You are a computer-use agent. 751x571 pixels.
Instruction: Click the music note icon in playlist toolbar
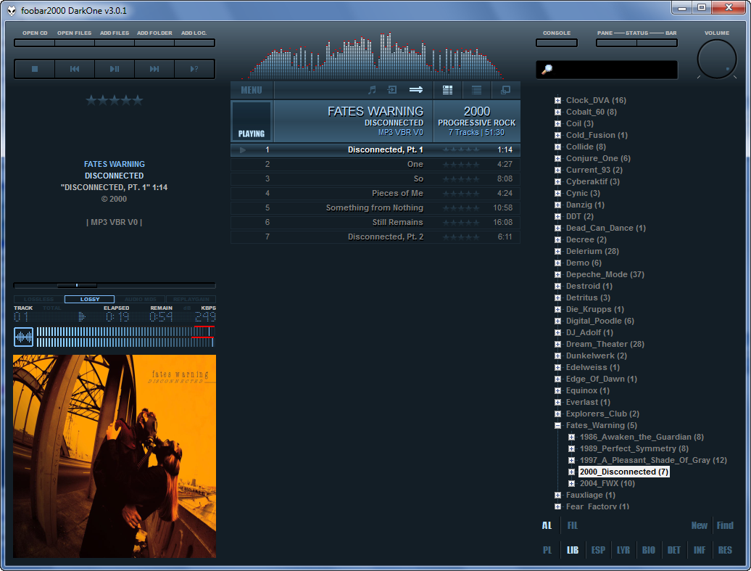pos(372,90)
